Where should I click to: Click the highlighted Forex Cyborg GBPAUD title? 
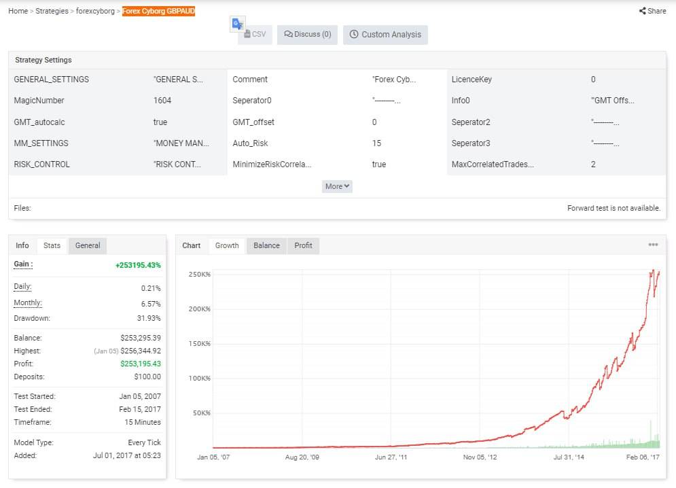[158, 12]
